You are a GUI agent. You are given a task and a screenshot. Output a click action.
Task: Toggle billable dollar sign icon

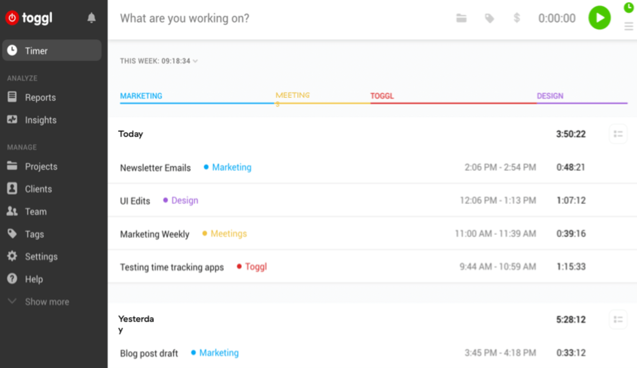pos(517,18)
